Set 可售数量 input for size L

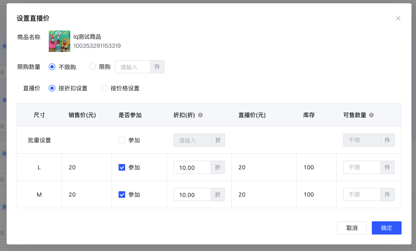coord(362,167)
